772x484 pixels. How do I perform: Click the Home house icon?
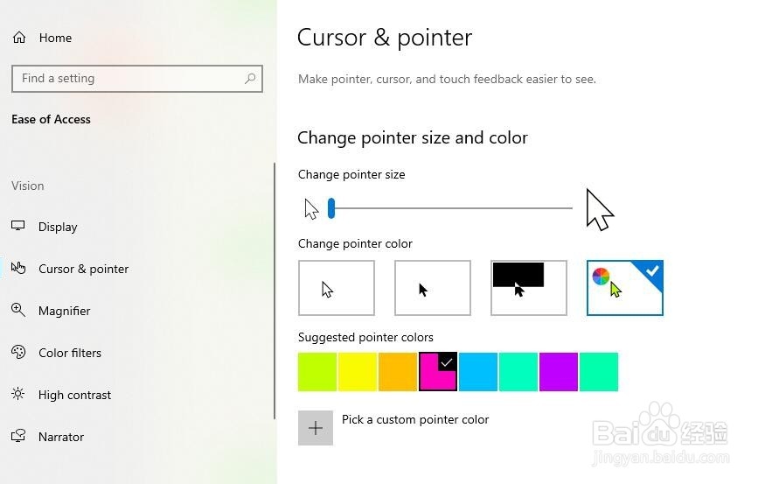(x=19, y=38)
